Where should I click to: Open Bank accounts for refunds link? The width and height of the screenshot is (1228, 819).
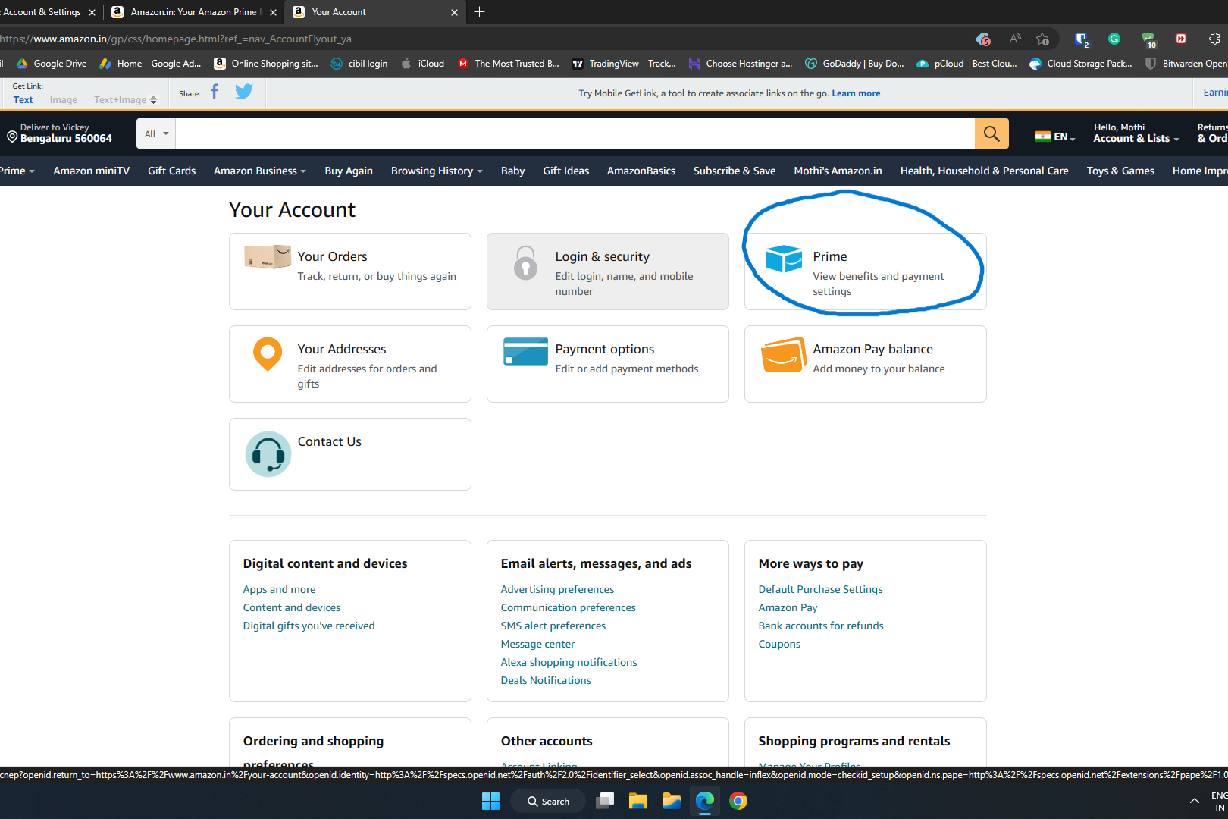(x=821, y=626)
